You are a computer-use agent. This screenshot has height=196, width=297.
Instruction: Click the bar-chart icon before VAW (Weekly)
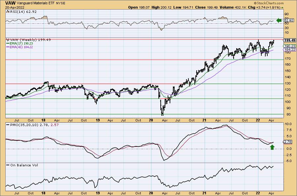[x=8, y=40]
